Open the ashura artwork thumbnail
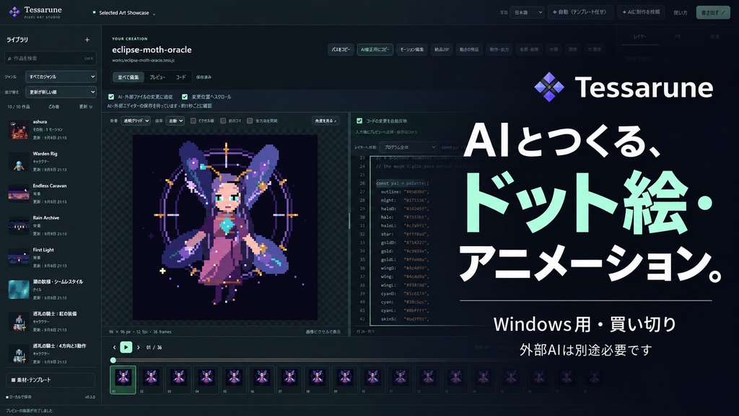Image resolution: width=739 pixels, height=416 pixels. coord(18,130)
